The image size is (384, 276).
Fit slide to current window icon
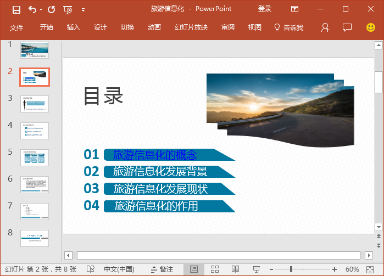[370, 269]
